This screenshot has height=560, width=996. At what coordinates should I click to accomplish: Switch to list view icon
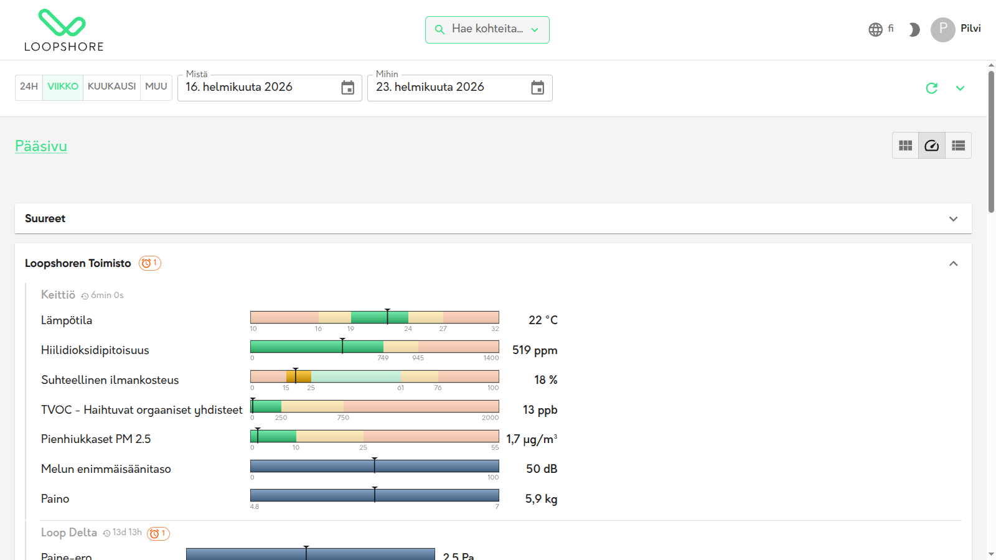pos(958,146)
